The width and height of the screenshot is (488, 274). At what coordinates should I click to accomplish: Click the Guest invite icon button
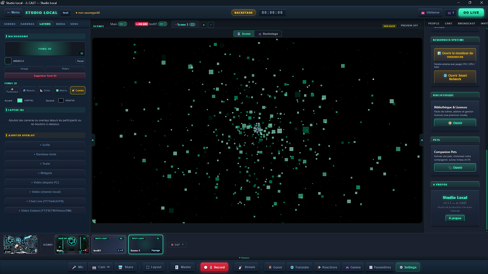coord(275,267)
